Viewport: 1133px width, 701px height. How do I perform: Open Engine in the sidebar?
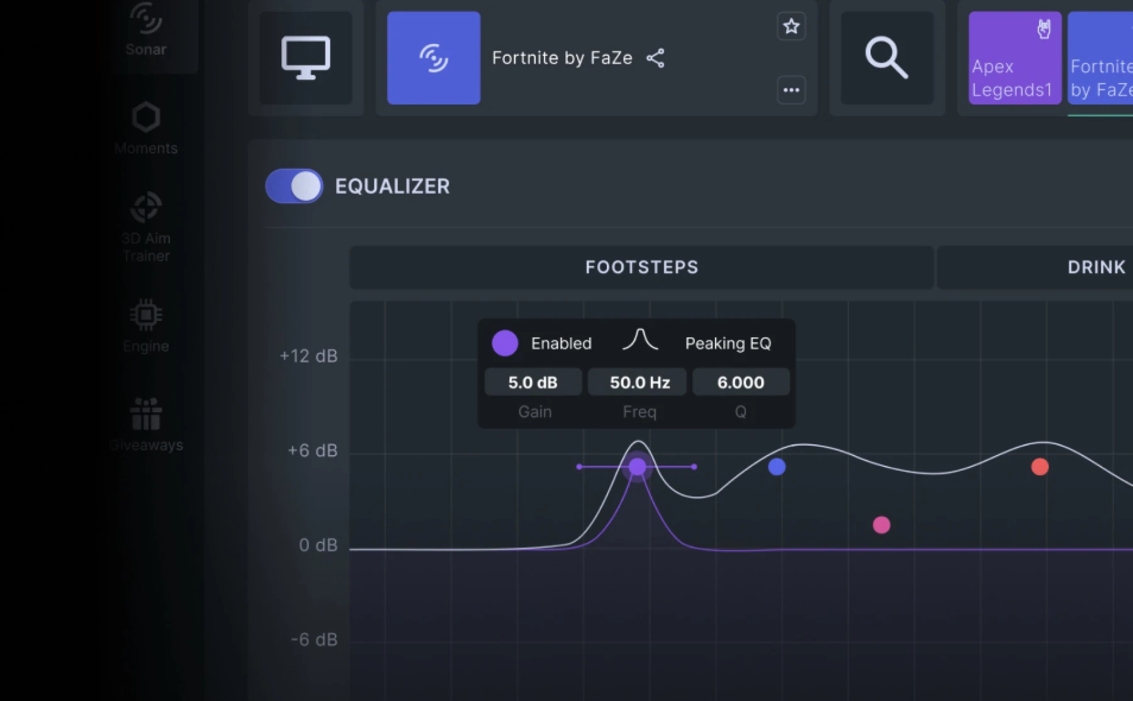[145, 326]
